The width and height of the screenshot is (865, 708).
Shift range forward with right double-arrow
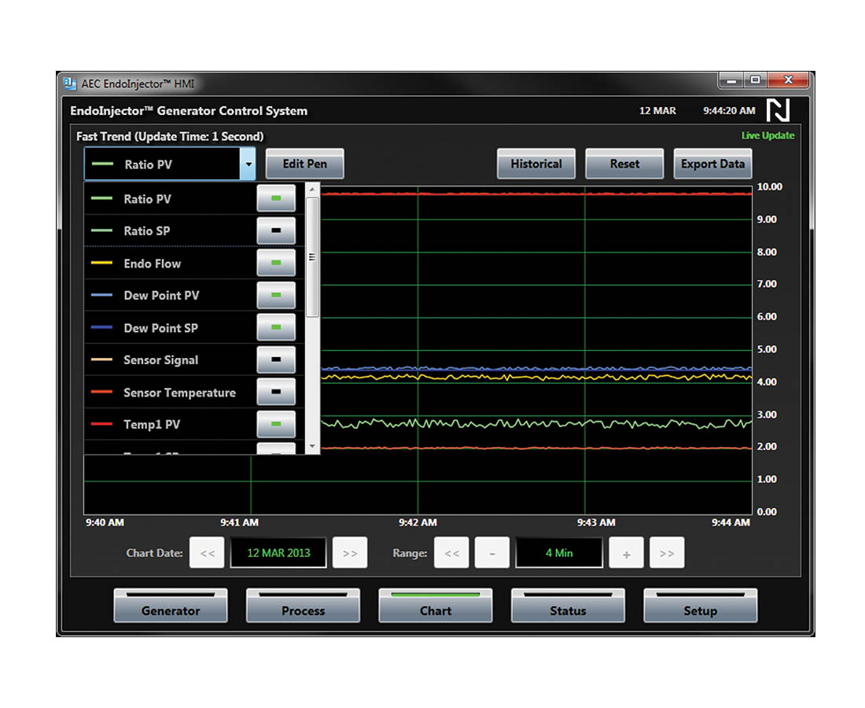(667, 553)
